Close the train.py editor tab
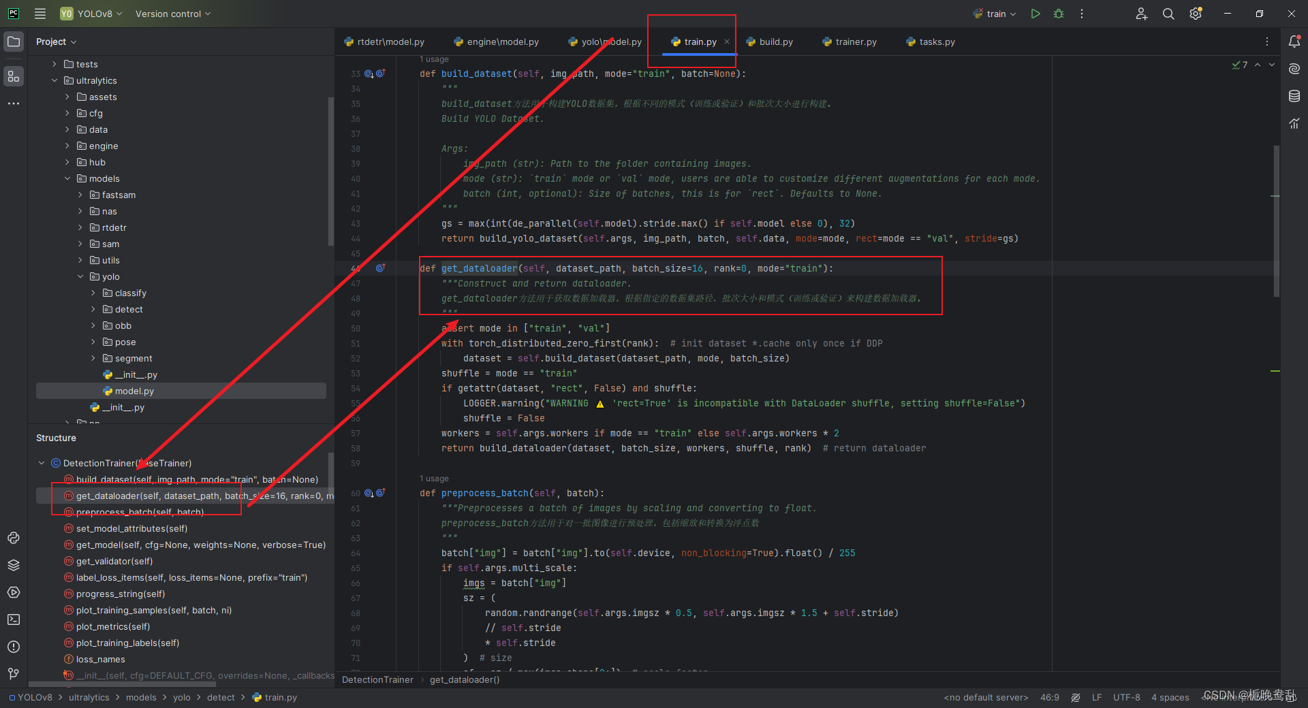This screenshot has height=708, width=1308. 727,42
